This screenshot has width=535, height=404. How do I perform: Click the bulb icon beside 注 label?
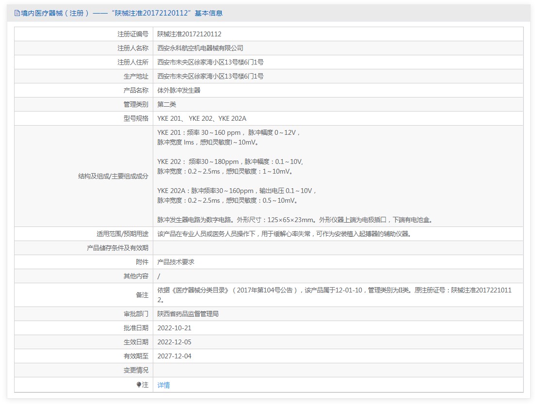tap(139, 385)
